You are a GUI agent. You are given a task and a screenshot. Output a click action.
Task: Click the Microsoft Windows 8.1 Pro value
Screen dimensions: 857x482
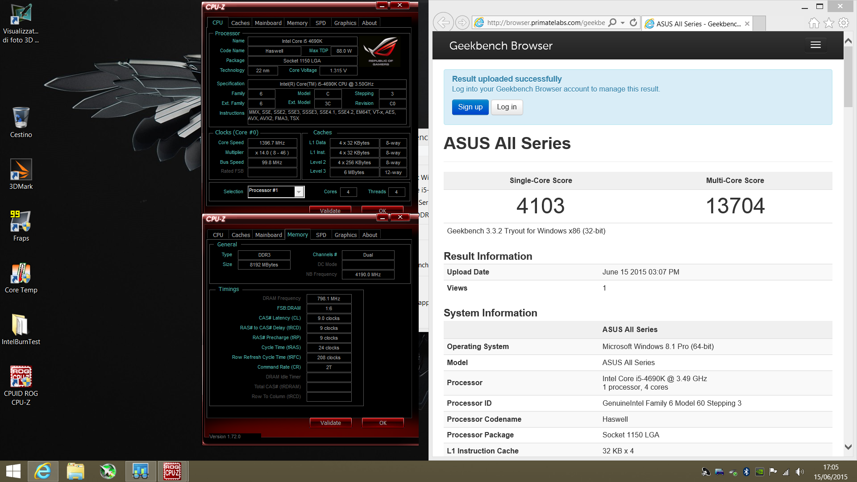tap(658, 346)
